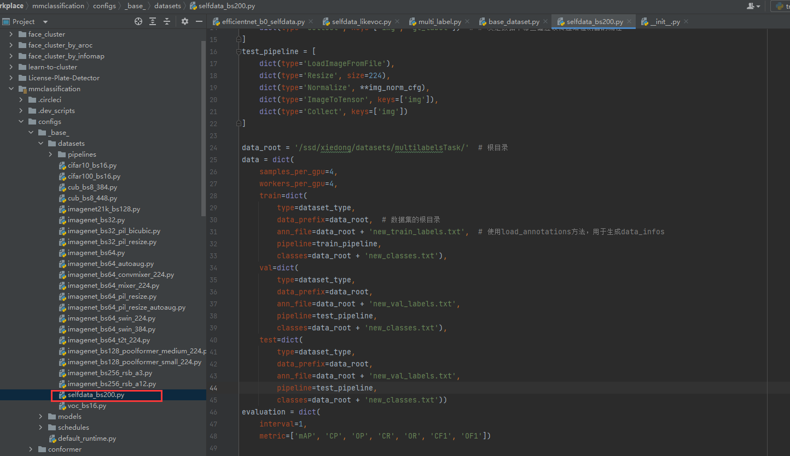This screenshot has height=456, width=790.
Task: Close the multi_label.py editor tab
Action: tap(468, 22)
